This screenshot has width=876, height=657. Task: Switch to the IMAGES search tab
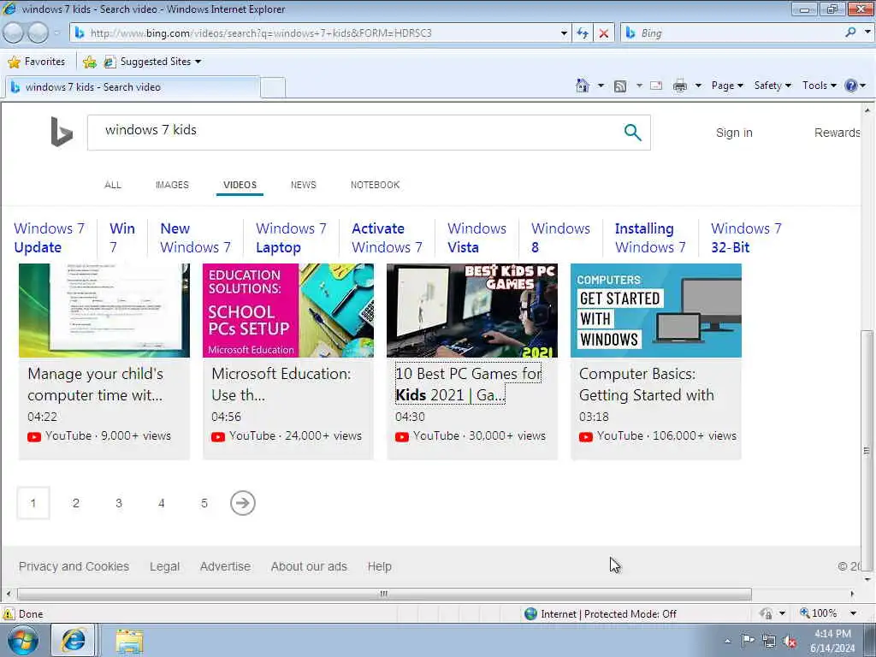172,185
